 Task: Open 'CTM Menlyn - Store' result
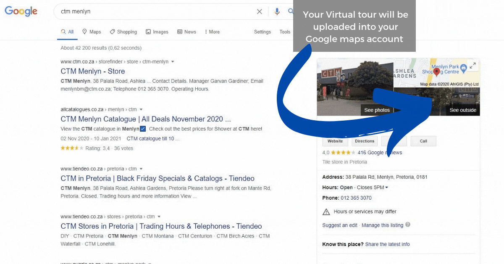(93, 71)
